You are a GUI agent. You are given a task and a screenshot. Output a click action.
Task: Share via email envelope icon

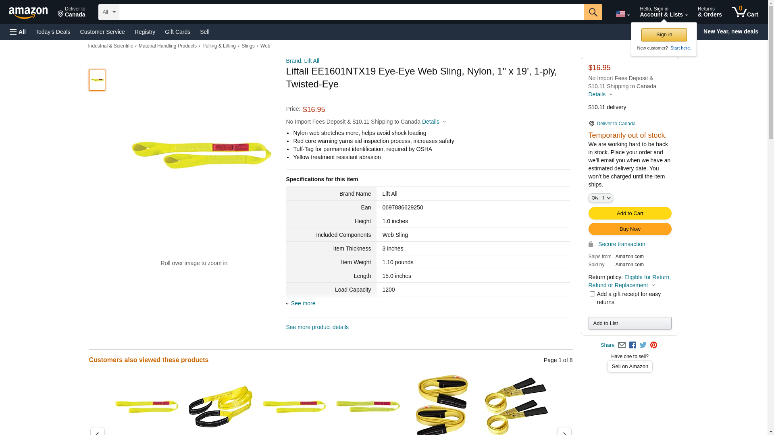[622, 345]
